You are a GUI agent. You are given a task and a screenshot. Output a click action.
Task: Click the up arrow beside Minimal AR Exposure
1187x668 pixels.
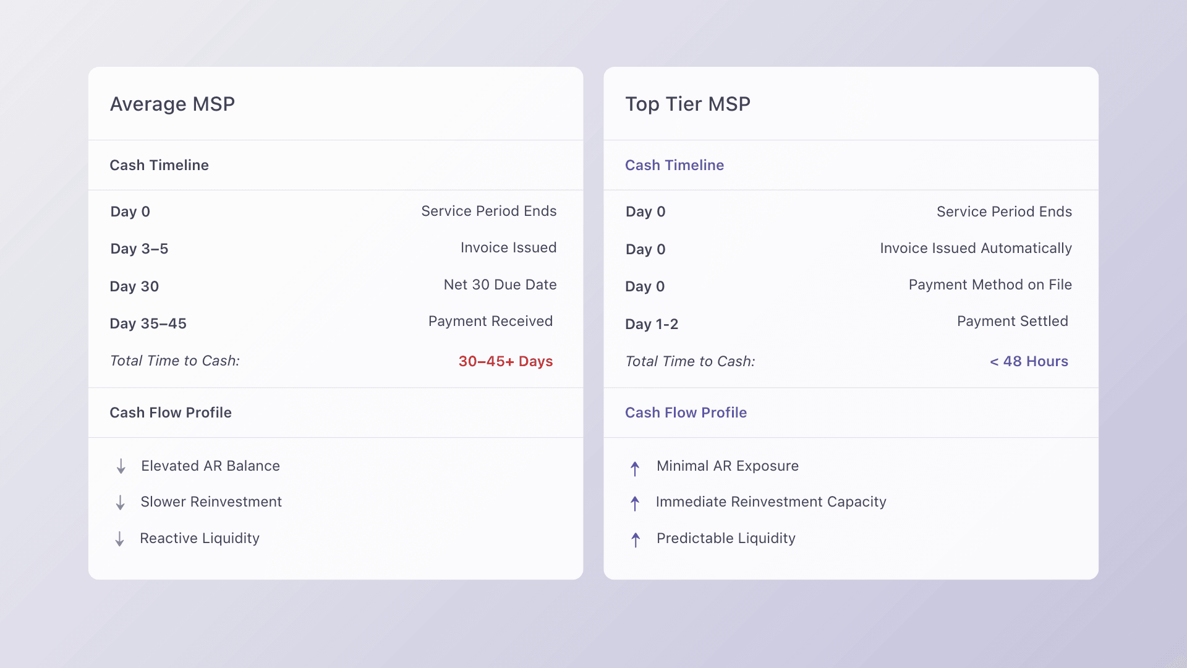[x=635, y=468]
